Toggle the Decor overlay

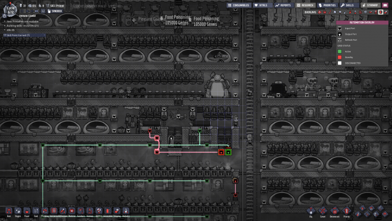click(355, 12)
